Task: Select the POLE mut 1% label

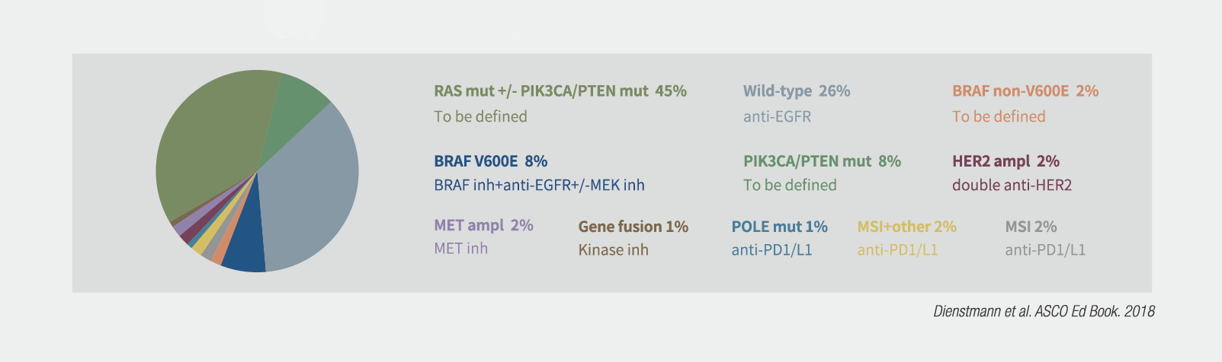Action: click(x=779, y=227)
